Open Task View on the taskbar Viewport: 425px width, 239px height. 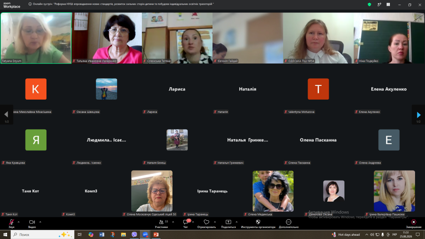[80, 234]
